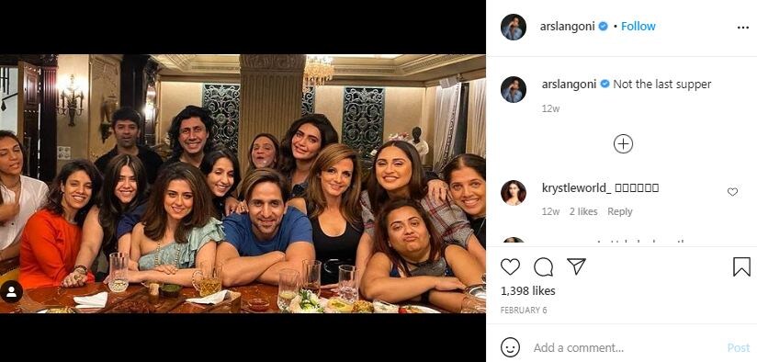The height and width of the screenshot is (362, 757).
Task: Follow the arslangoni account
Action: (x=638, y=27)
